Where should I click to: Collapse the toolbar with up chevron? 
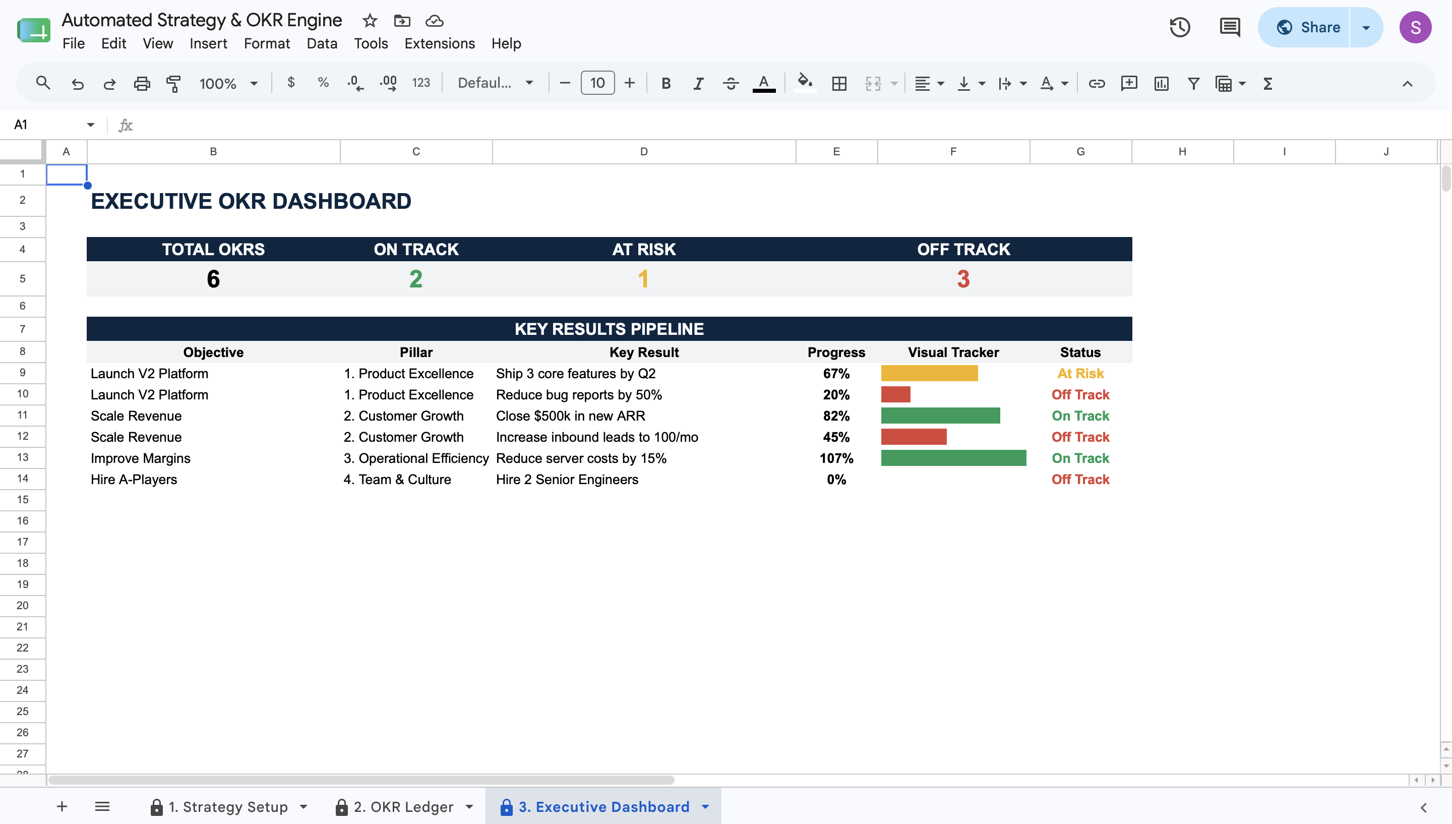pos(1407,83)
